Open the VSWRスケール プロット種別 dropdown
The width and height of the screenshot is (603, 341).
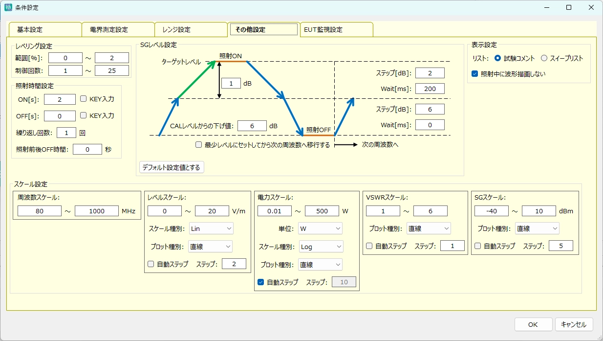click(428, 228)
